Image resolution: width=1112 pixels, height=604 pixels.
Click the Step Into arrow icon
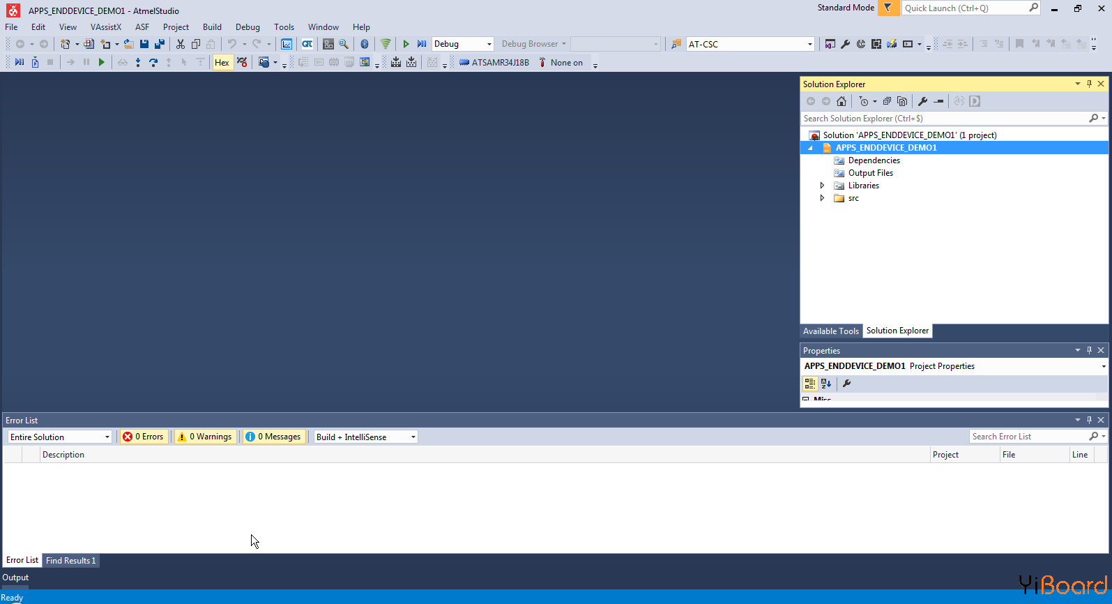click(x=138, y=63)
